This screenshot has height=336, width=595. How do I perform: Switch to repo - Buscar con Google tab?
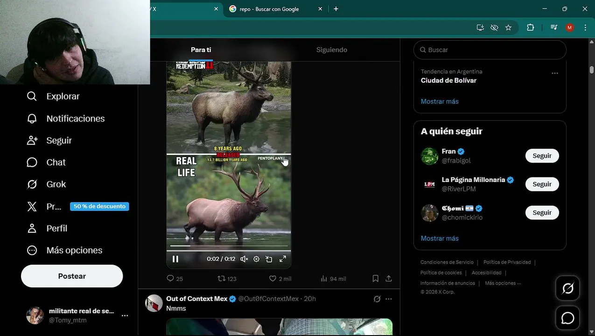(x=269, y=9)
